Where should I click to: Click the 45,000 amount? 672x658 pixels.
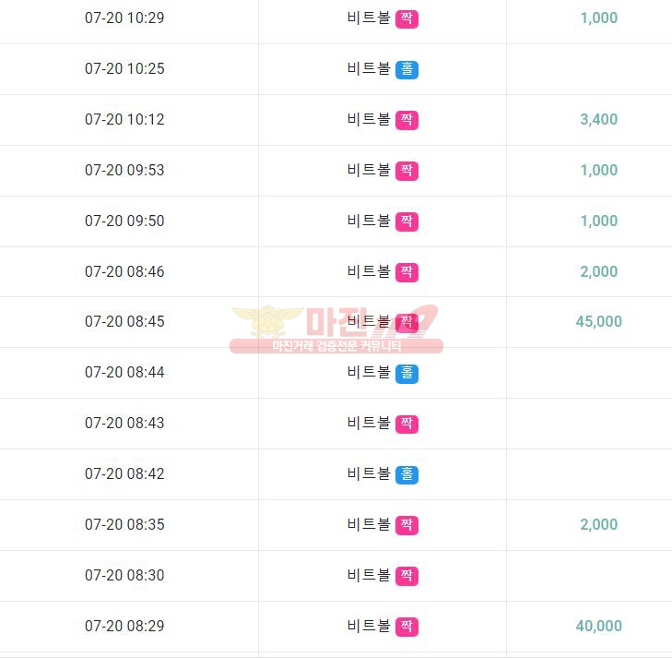tap(598, 321)
